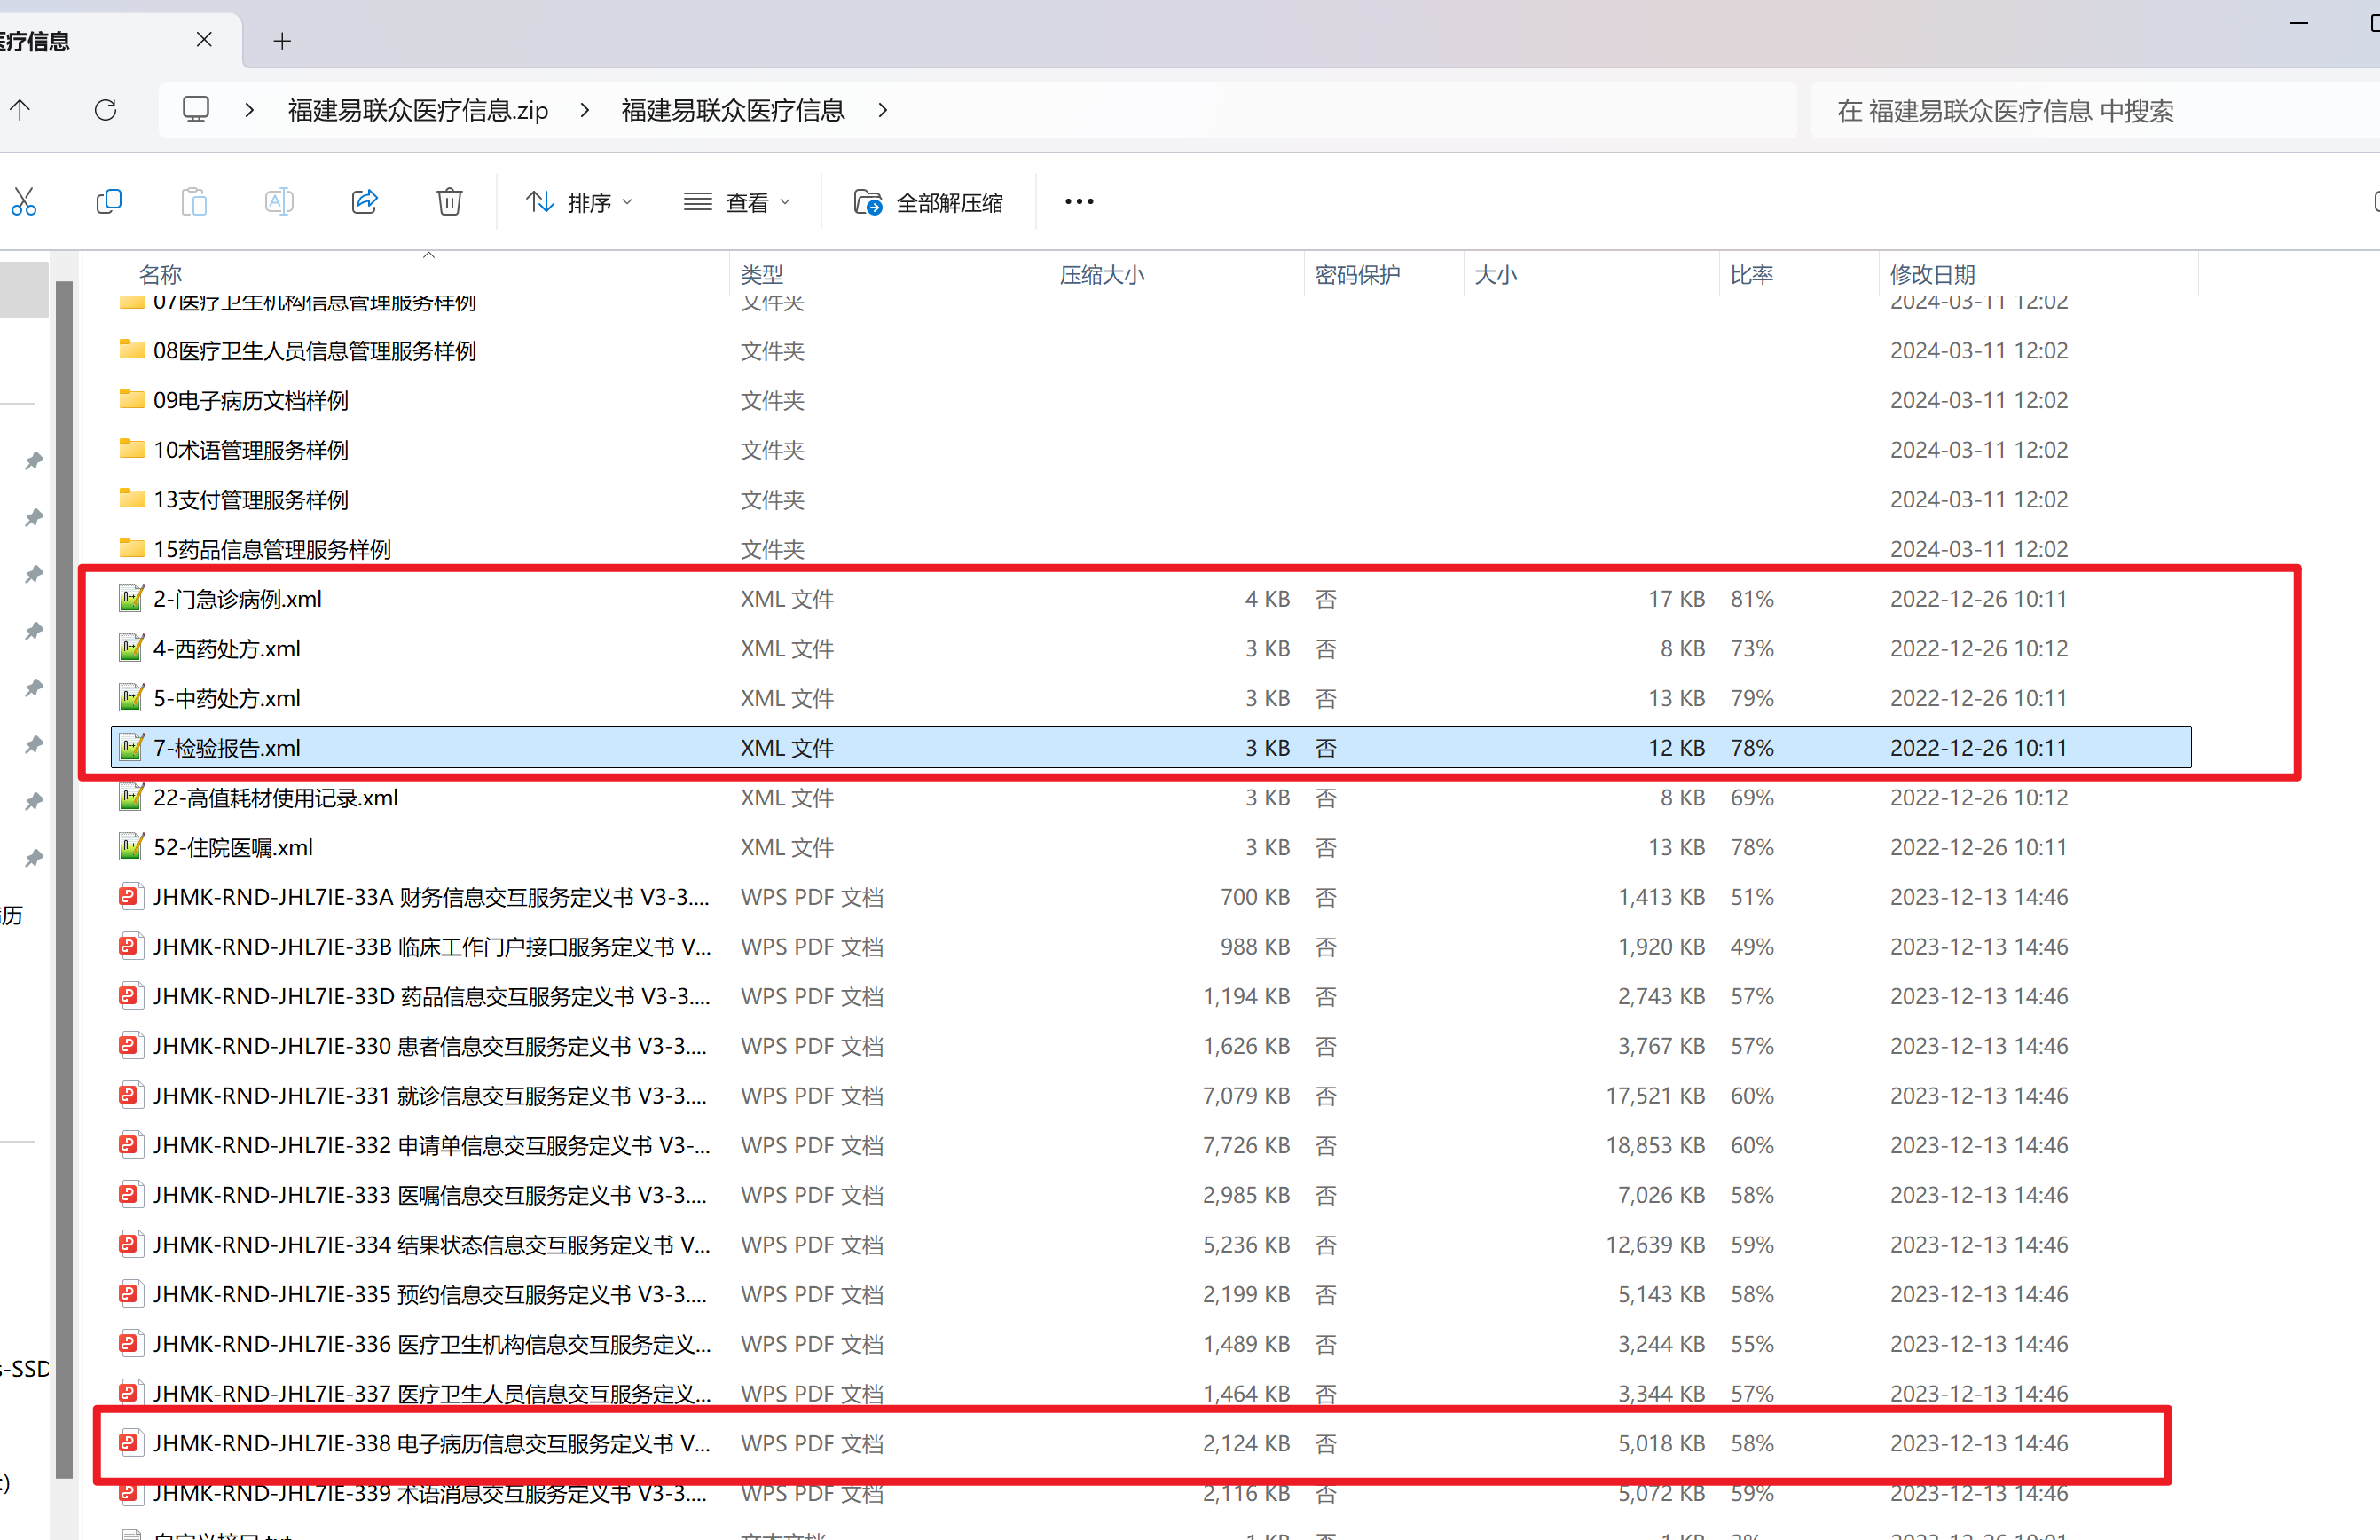Open the 排序 sort dropdown
This screenshot has width=2380, height=1540.
(x=579, y=203)
